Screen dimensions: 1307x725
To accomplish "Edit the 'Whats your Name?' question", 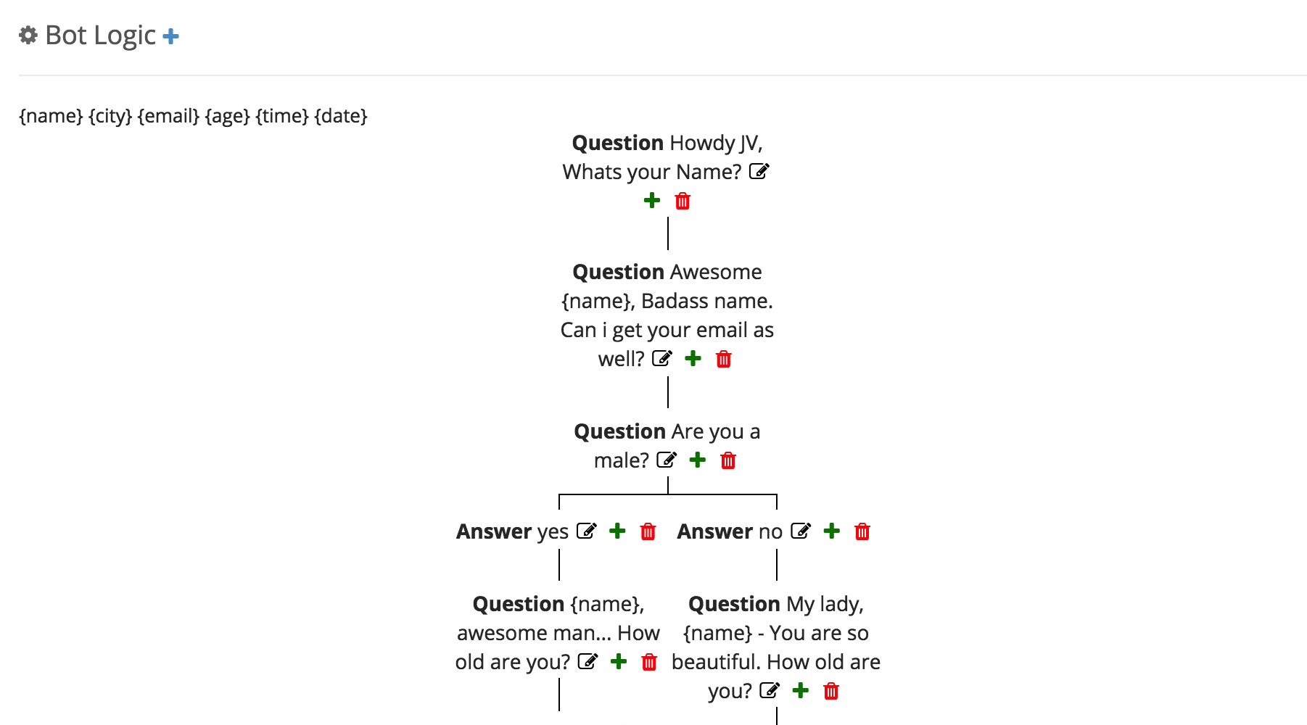I will pos(759,172).
